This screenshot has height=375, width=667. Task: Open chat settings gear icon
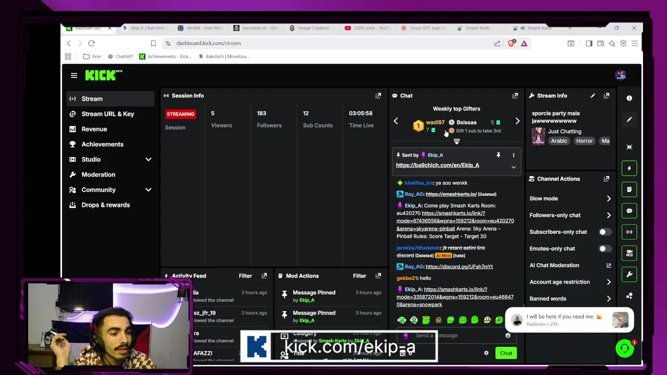[x=486, y=353]
